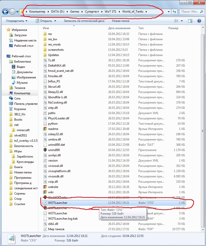Open the Кроссворды folder in tree
The image size is (206, 246).
point(25,162)
